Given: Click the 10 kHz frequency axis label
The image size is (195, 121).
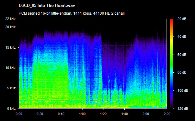Looking at the screenshot, I should coord(10,68).
